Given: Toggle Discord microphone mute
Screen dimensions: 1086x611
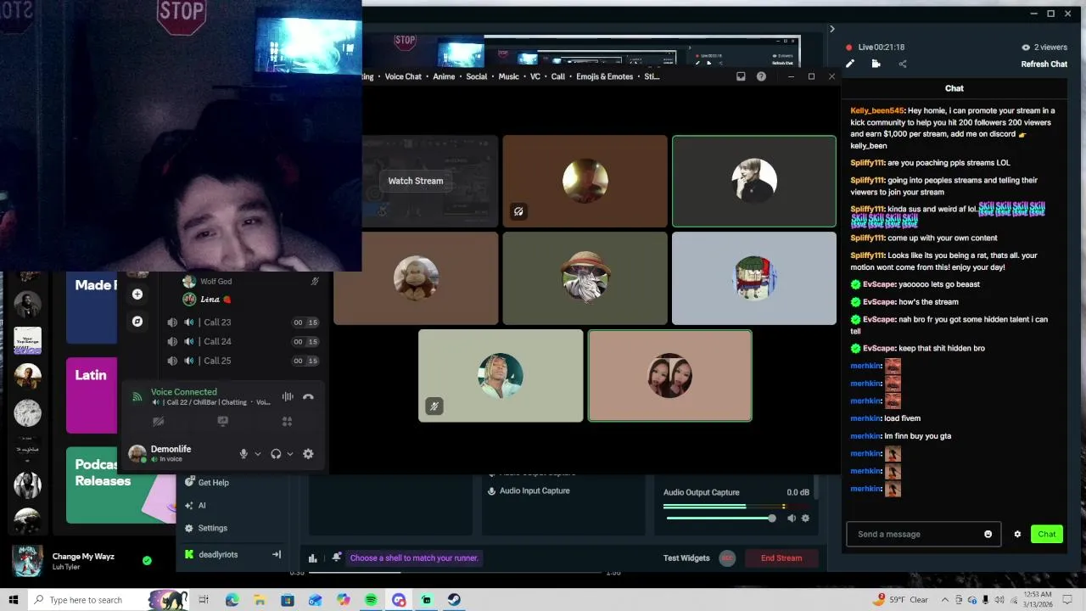Looking at the screenshot, I should click(x=244, y=454).
